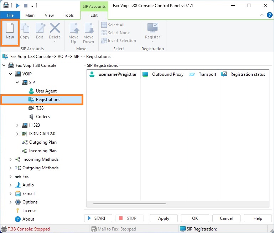This screenshot has width=274, height=233.
Task: Switch to the Edit tab
Action: click(x=94, y=15)
